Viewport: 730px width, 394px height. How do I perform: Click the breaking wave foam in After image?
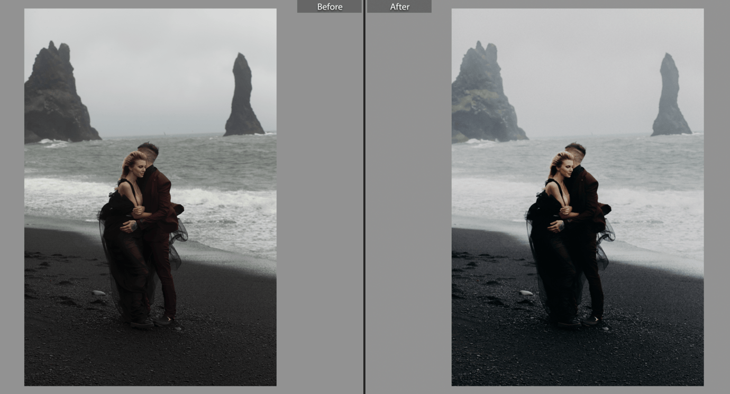click(x=655, y=203)
